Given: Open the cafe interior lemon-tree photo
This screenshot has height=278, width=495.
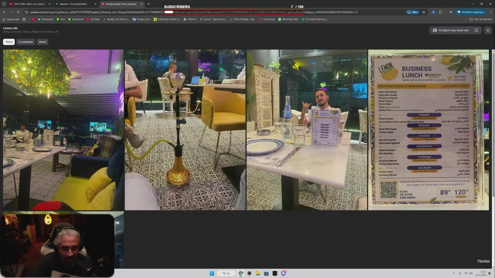Looking at the screenshot, I should (x=63, y=130).
